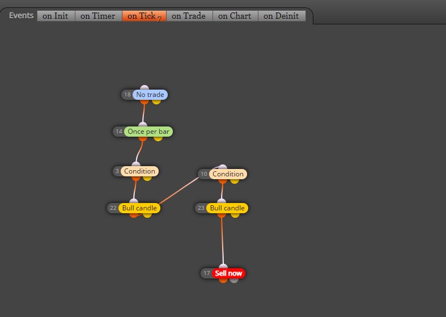Screen dimensions: 446x317
Task: Click orange output connector under No trade
Action: coord(145,102)
